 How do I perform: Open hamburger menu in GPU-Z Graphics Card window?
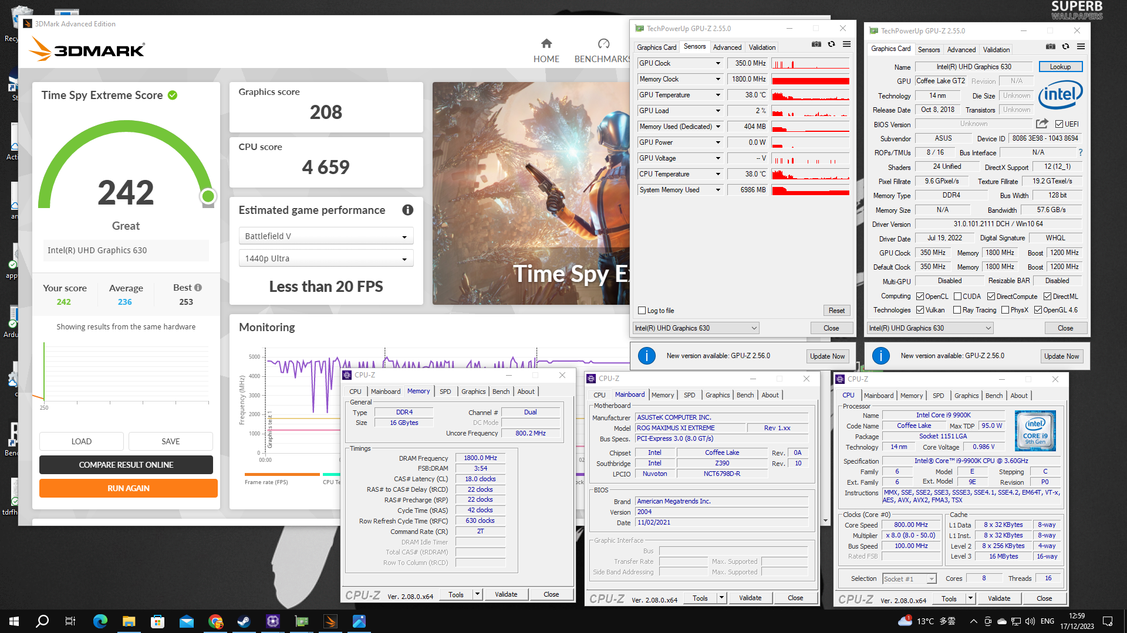click(x=1081, y=46)
